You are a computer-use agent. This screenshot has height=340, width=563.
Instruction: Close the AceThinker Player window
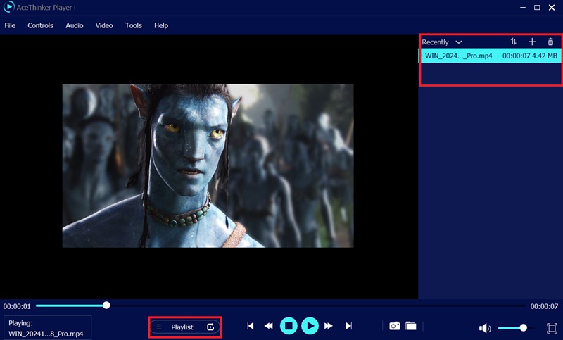(552, 8)
